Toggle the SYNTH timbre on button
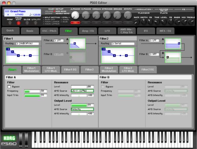This screenshot has height=149, width=197. (x=128, y=23)
